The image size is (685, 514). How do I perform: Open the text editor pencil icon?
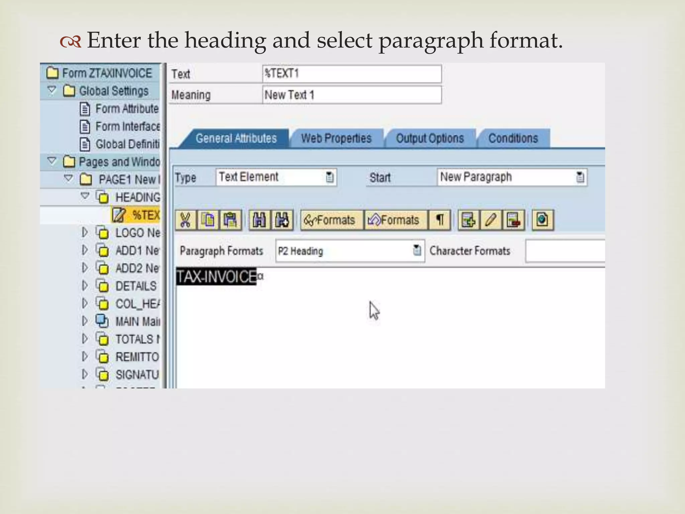tap(490, 220)
